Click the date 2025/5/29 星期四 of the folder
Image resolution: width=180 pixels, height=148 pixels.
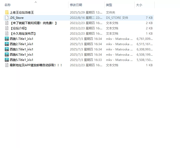point(82,12)
